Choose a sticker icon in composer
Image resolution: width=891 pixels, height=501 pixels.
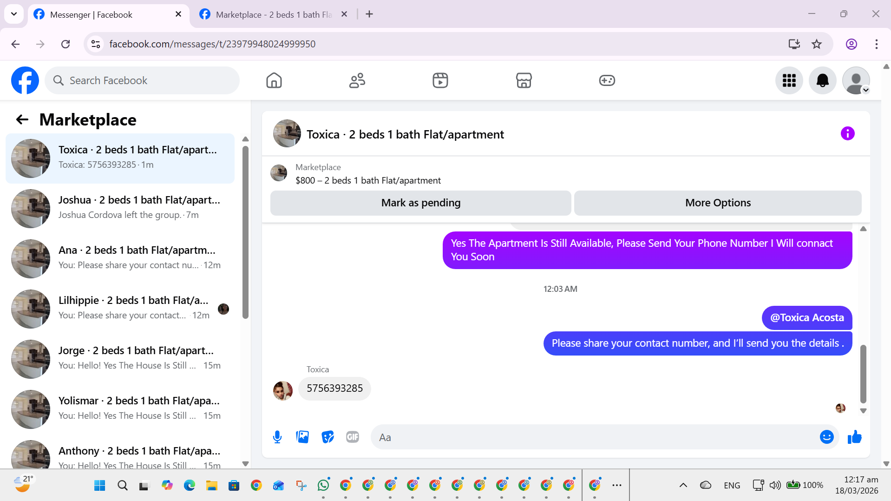(x=328, y=437)
